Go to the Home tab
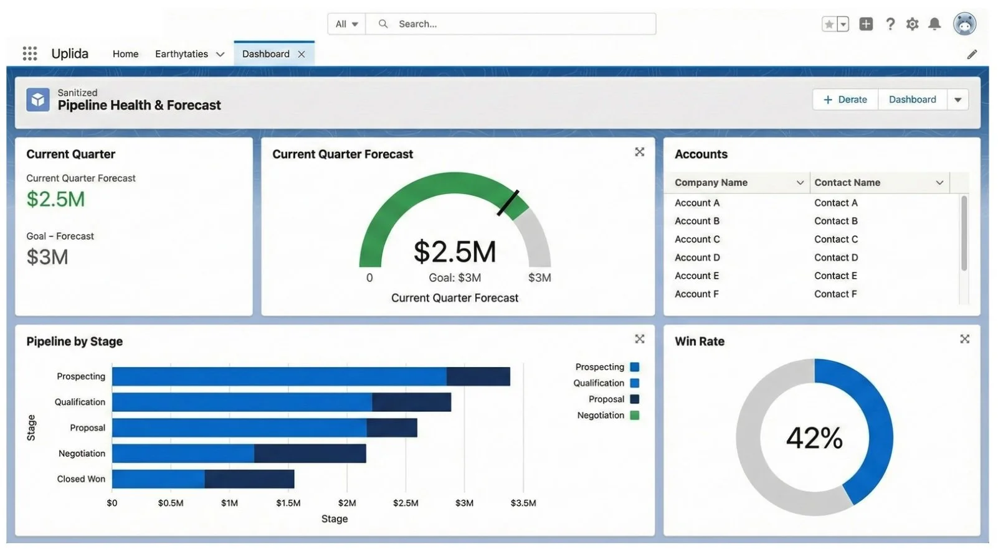 tap(125, 54)
